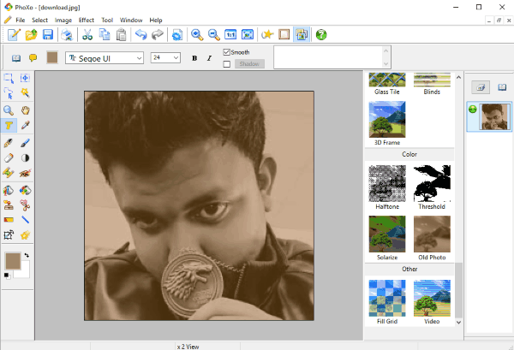The height and width of the screenshot is (350, 514).
Task: Click the Save disk icon
Action: pos(49,35)
